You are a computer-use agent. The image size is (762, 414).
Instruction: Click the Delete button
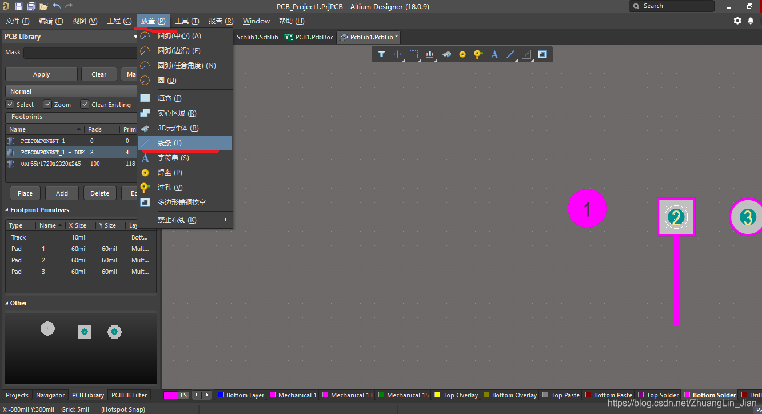click(x=99, y=193)
